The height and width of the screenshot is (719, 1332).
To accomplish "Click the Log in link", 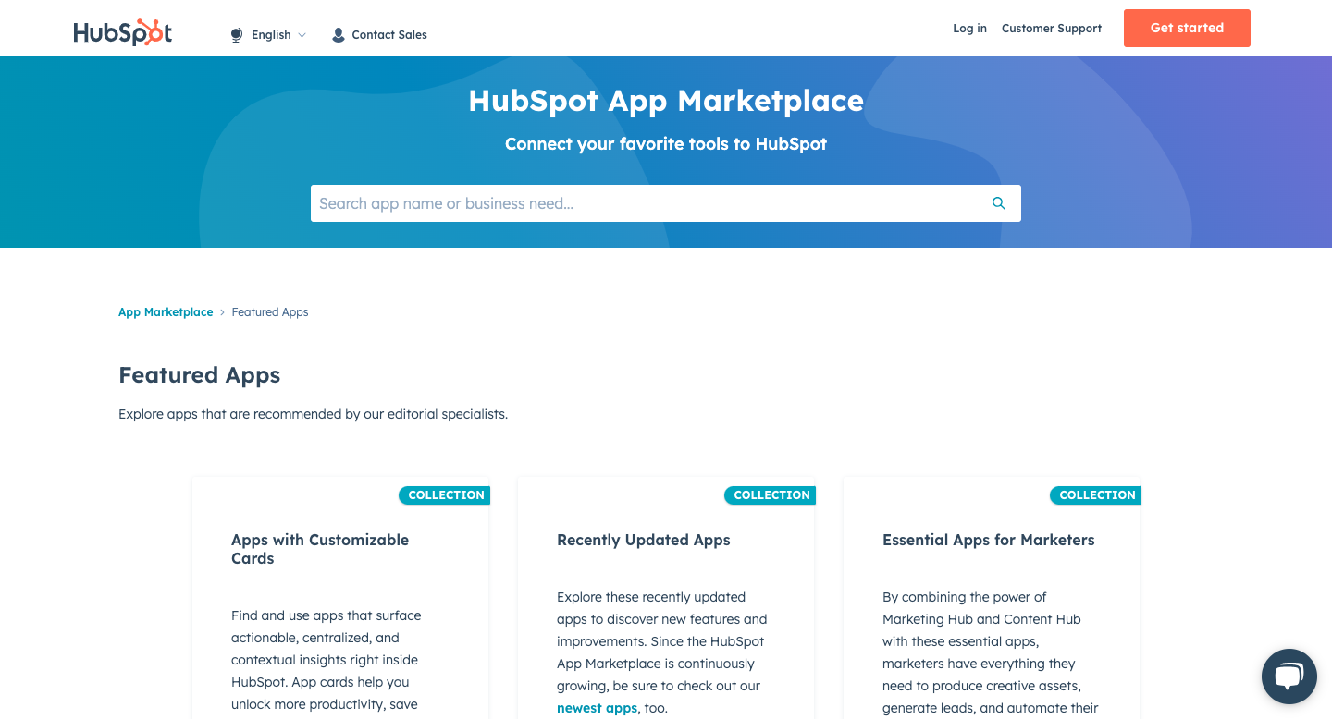I will (x=969, y=29).
